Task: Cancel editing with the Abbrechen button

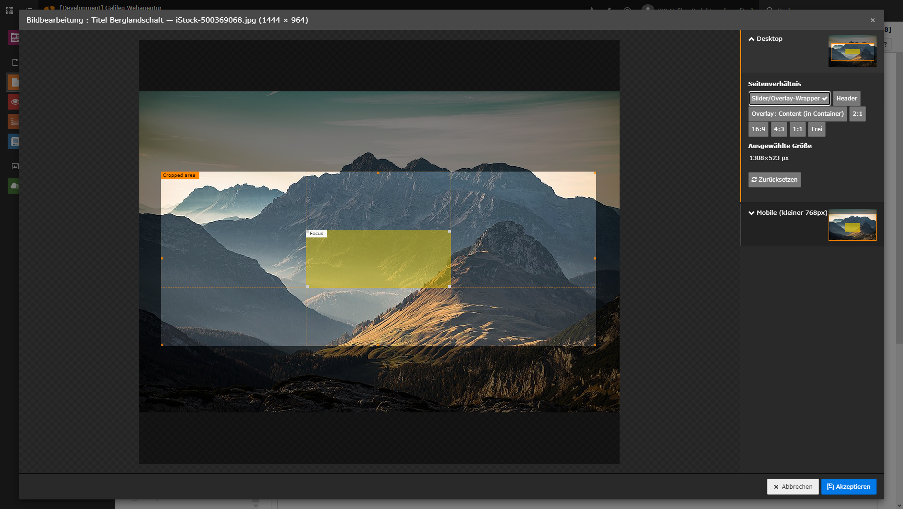Action: [x=793, y=486]
